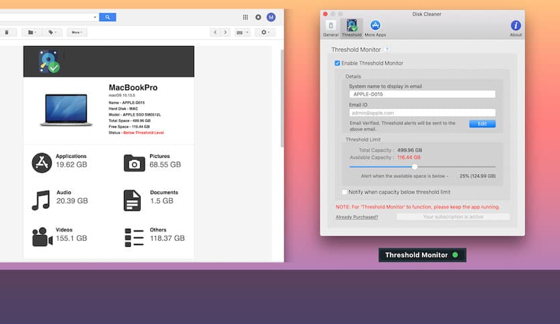Click the Audio music note icon
This screenshot has width=560, height=324.
point(41,200)
